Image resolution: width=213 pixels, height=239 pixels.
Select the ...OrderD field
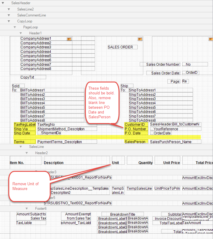coord(191,73)
